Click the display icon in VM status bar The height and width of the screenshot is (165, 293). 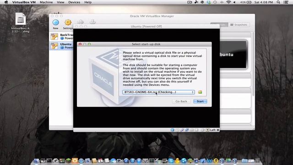[196, 130]
